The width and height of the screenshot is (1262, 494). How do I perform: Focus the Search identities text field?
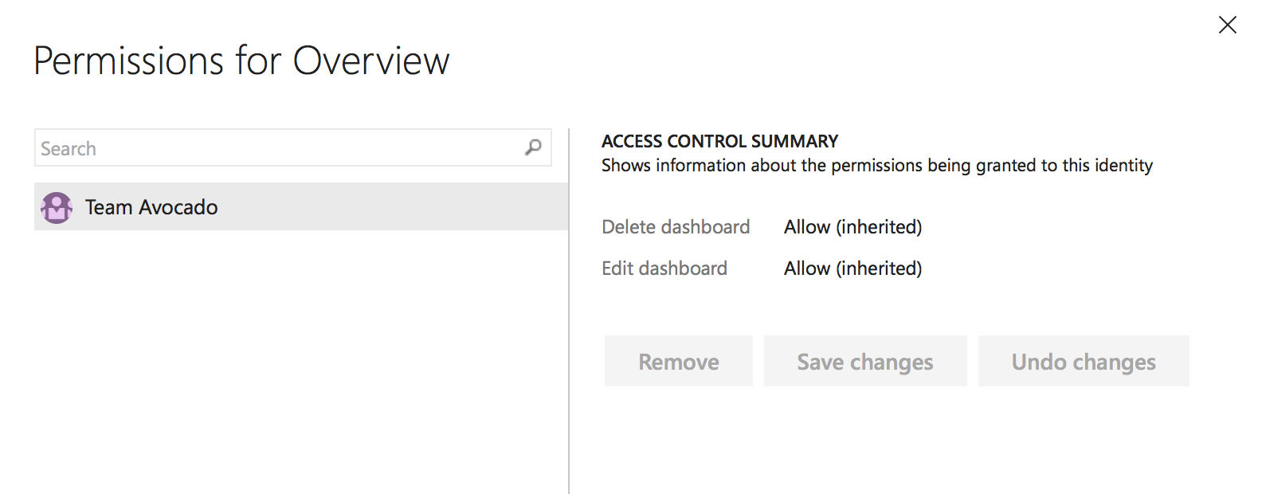[293, 148]
